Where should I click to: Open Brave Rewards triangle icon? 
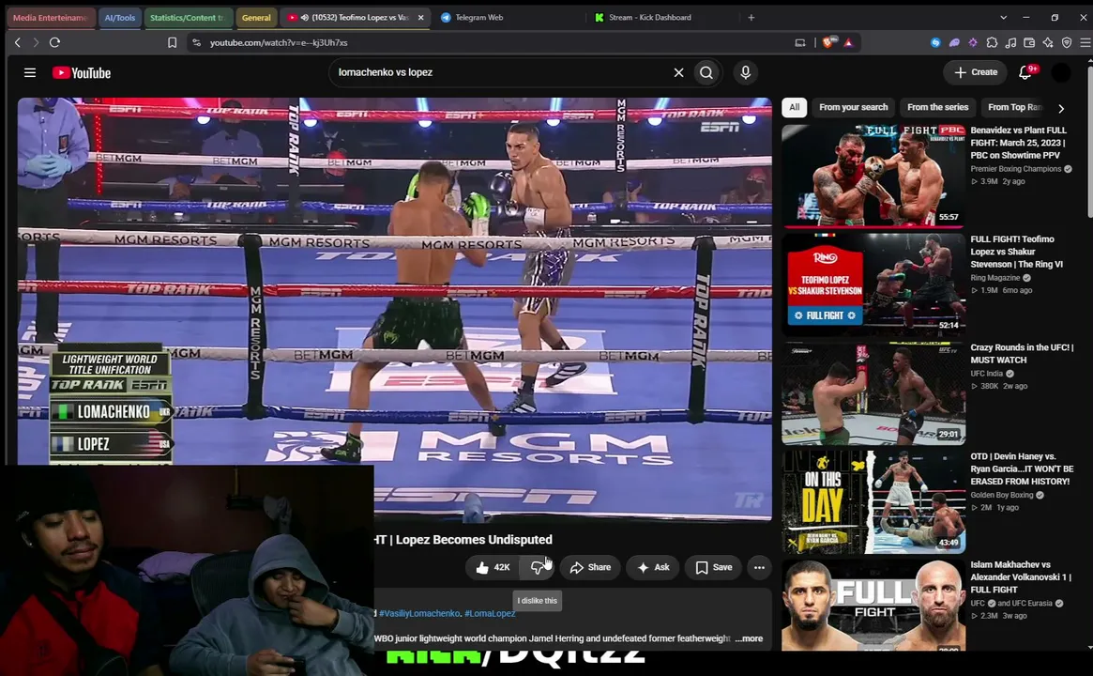[x=848, y=42]
